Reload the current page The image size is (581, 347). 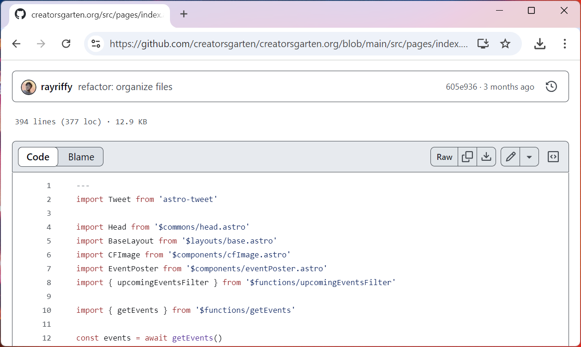pyautogui.click(x=66, y=43)
